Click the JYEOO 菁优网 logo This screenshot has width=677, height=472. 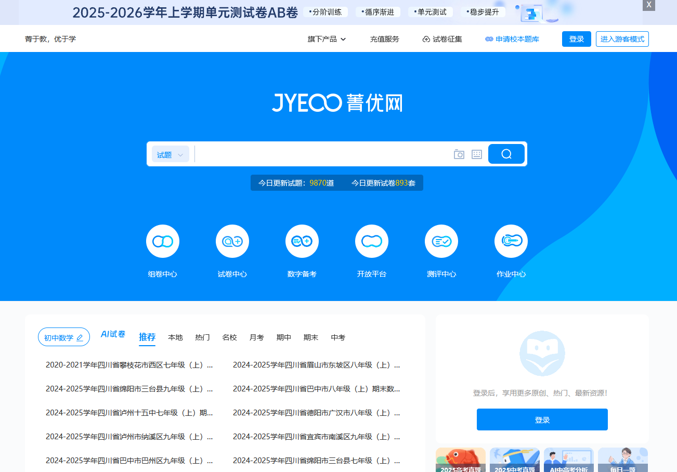337,103
